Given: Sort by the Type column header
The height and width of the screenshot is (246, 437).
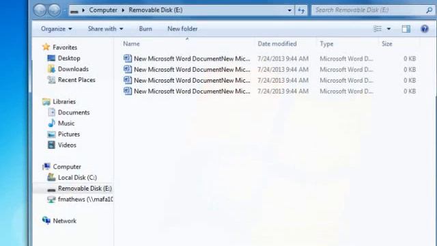Looking at the screenshot, I should tap(326, 44).
